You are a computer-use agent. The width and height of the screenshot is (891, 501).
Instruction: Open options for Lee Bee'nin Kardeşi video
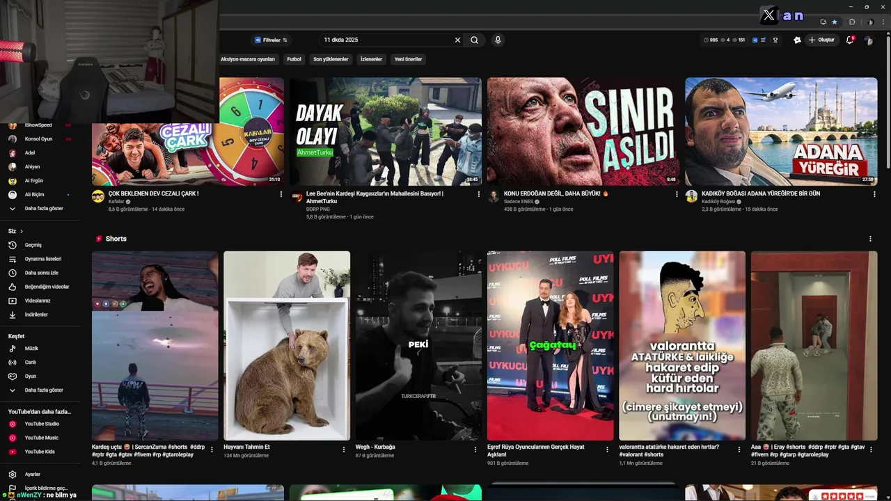tap(479, 194)
